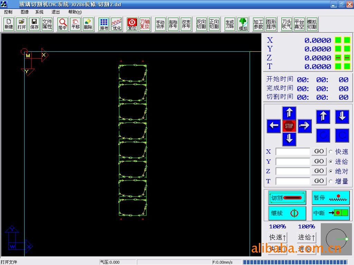Click the Y coordinate input field

[292, 161]
